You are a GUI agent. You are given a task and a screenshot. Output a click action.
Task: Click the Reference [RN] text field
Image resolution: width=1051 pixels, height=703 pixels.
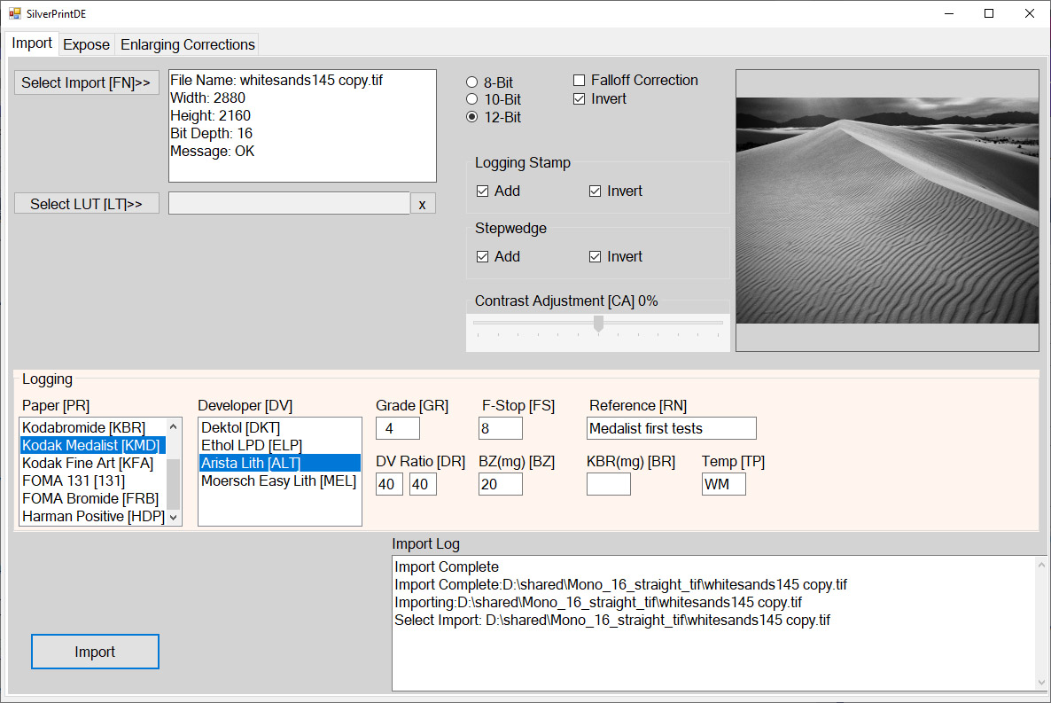[x=671, y=429]
